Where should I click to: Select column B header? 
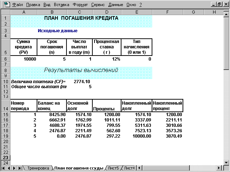52,12
